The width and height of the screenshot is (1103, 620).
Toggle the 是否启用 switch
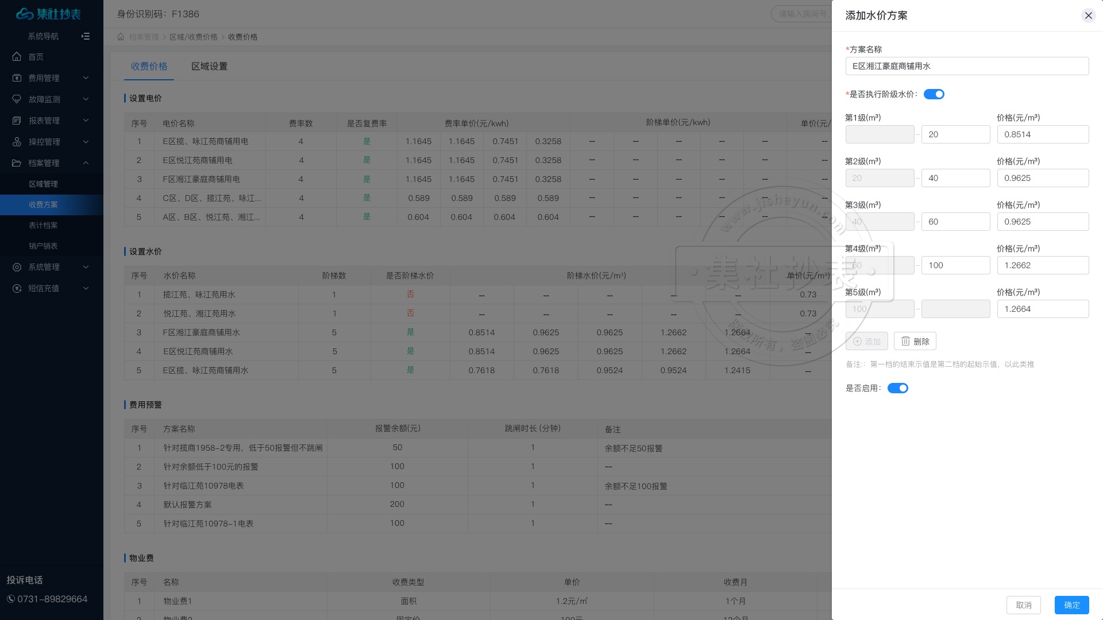897,388
